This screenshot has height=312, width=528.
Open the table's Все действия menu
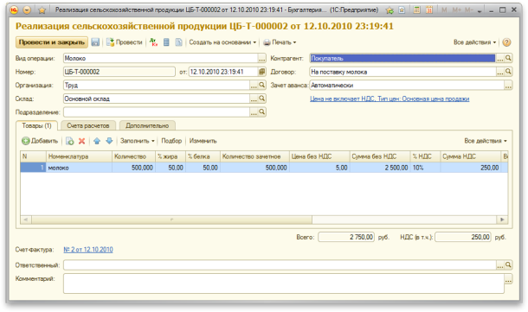pos(486,141)
